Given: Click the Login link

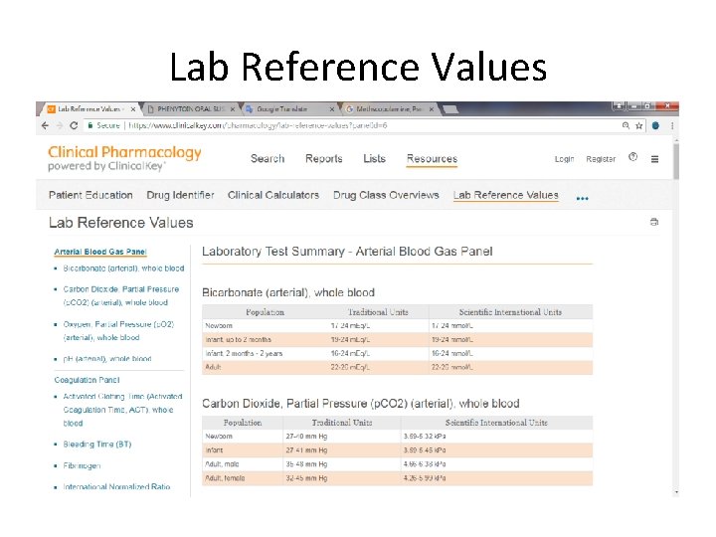Looking at the screenshot, I should coord(564,159).
